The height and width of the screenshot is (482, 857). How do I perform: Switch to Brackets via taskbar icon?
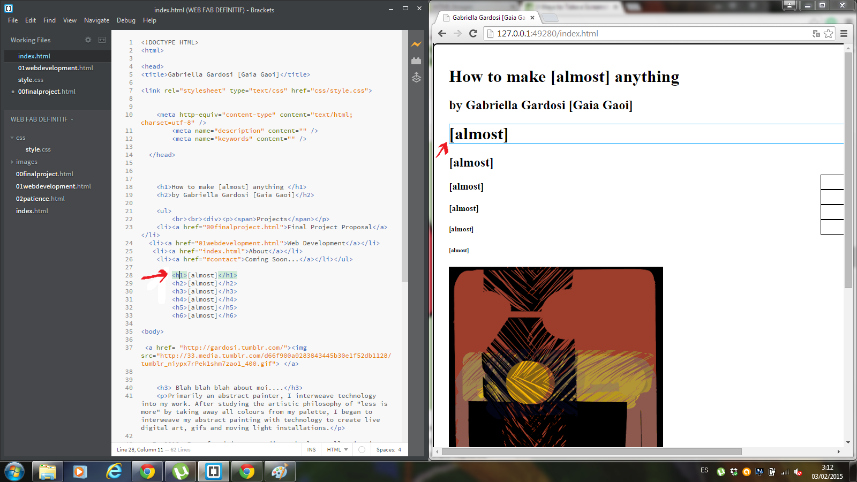(x=214, y=472)
